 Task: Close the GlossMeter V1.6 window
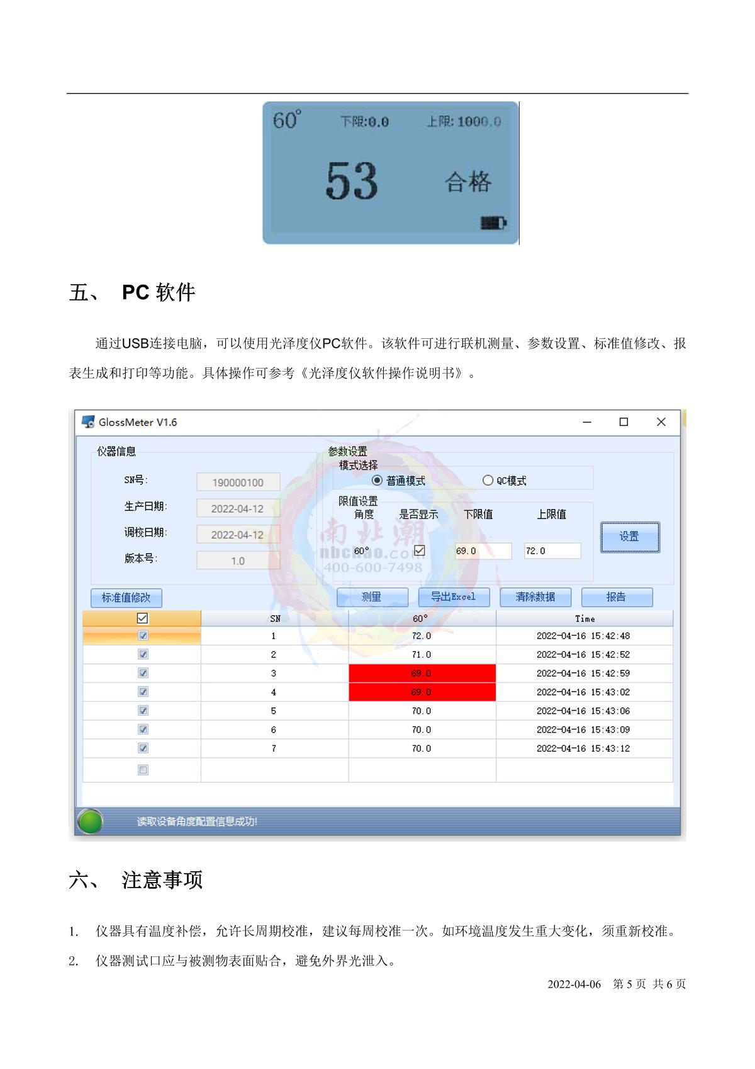pos(661,422)
